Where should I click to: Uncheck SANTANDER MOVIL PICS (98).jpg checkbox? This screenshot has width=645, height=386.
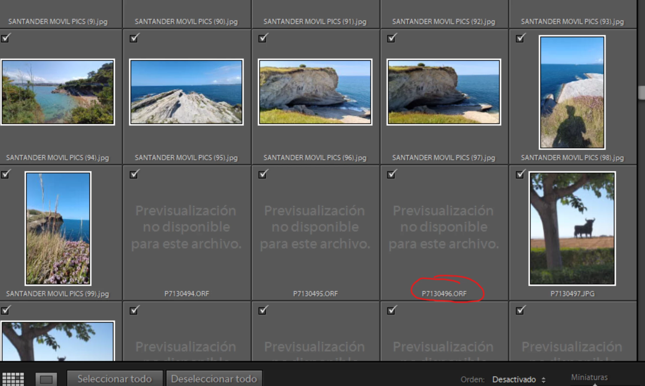(520, 38)
